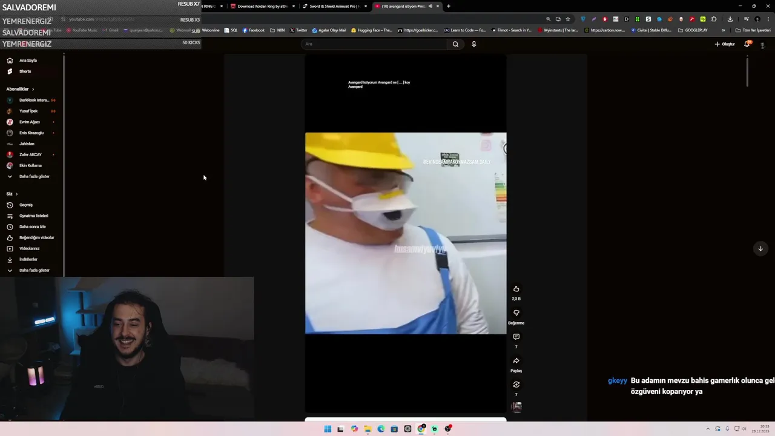The width and height of the screenshot is (775, 436).
Task: Open the Short's comments
Action: pos(516,337)
